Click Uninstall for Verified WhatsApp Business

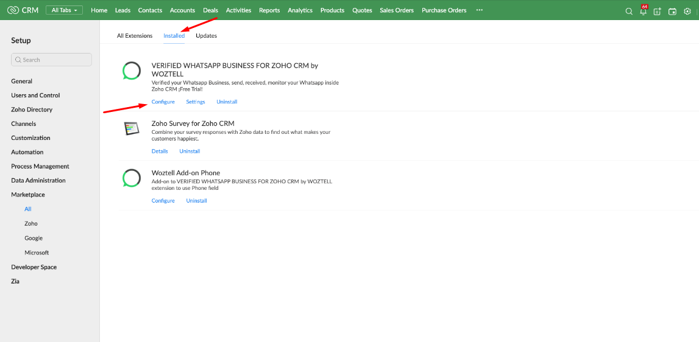(227, 102)
